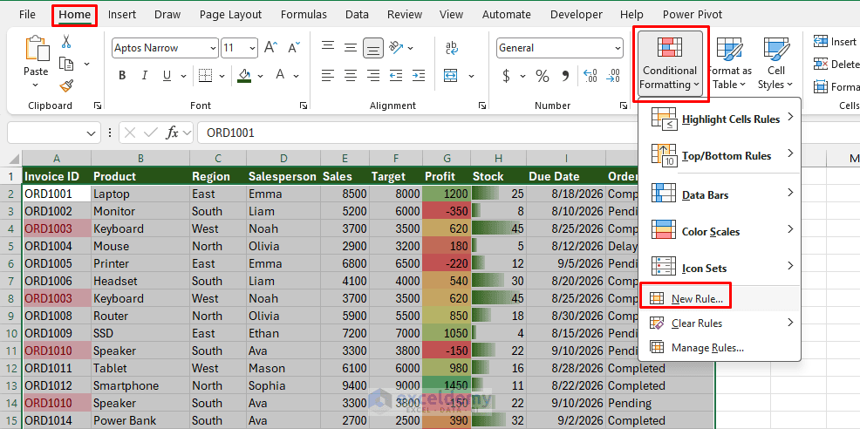860x429 pixels.
Task: Toggle the Bottom Align button
Action: point(373,50)
